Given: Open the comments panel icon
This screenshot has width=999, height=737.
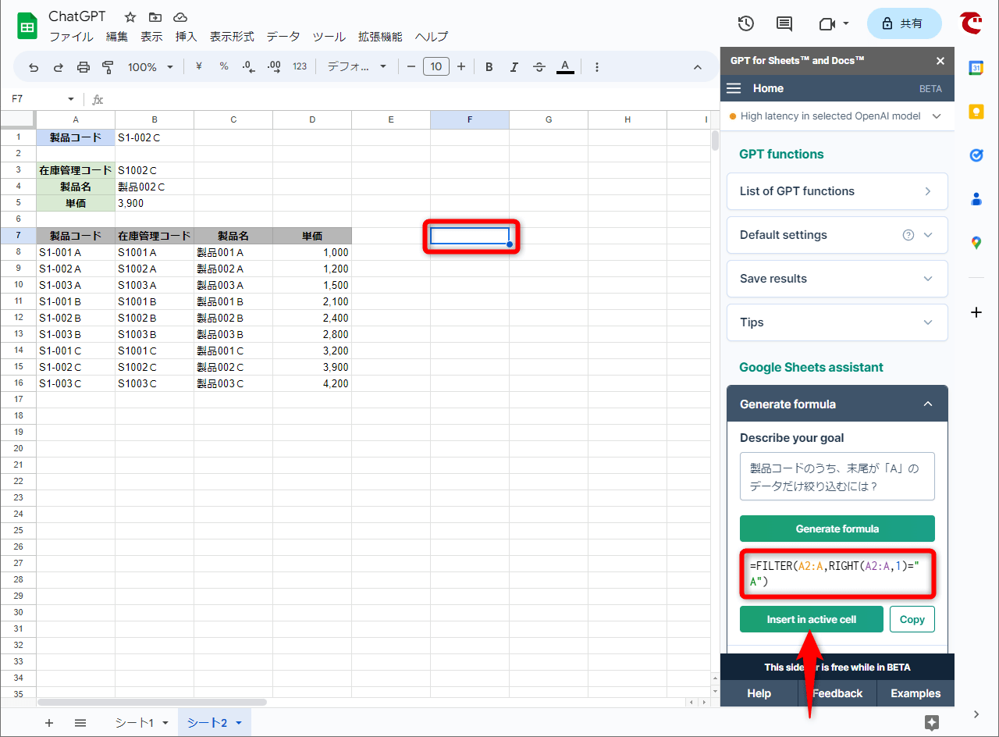Looking at the screenshot, I should pos(784,23).
